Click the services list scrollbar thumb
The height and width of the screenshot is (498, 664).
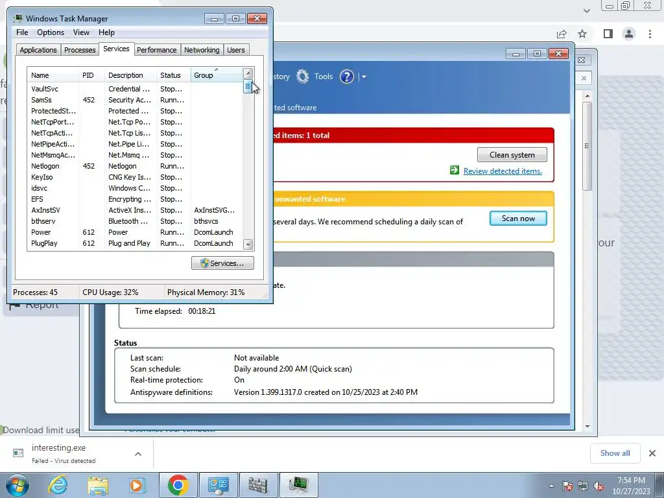(x=248, y=87)
